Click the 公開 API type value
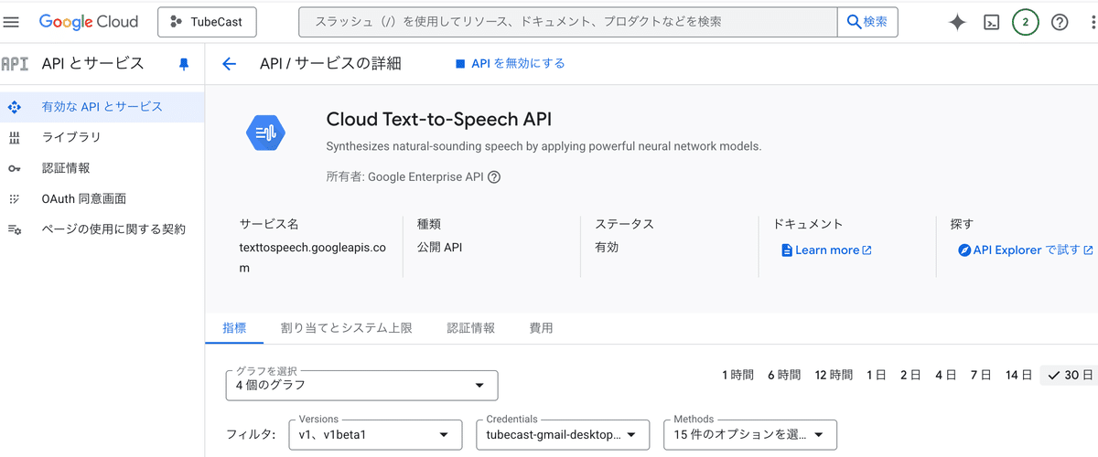 [439, 247]
